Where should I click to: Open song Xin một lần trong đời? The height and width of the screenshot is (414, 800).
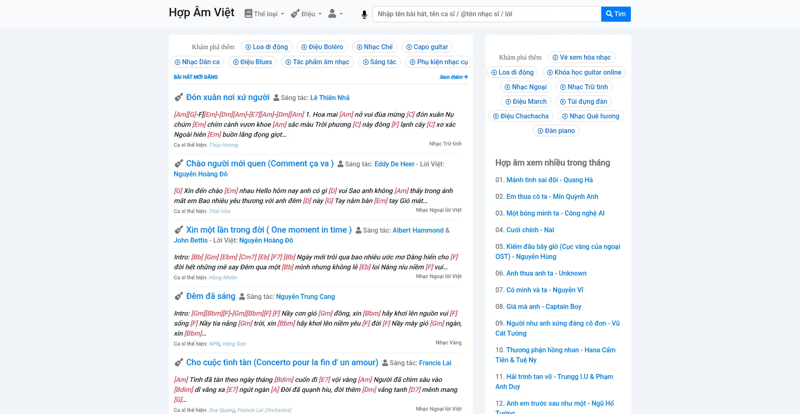click(269, 230)
